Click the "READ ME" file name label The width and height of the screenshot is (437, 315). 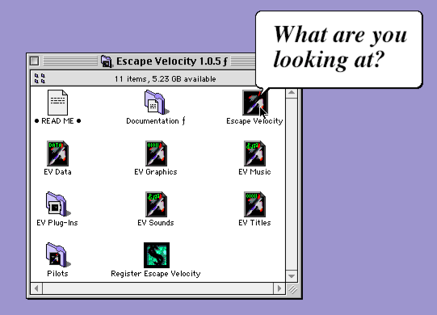click(57, 121)
